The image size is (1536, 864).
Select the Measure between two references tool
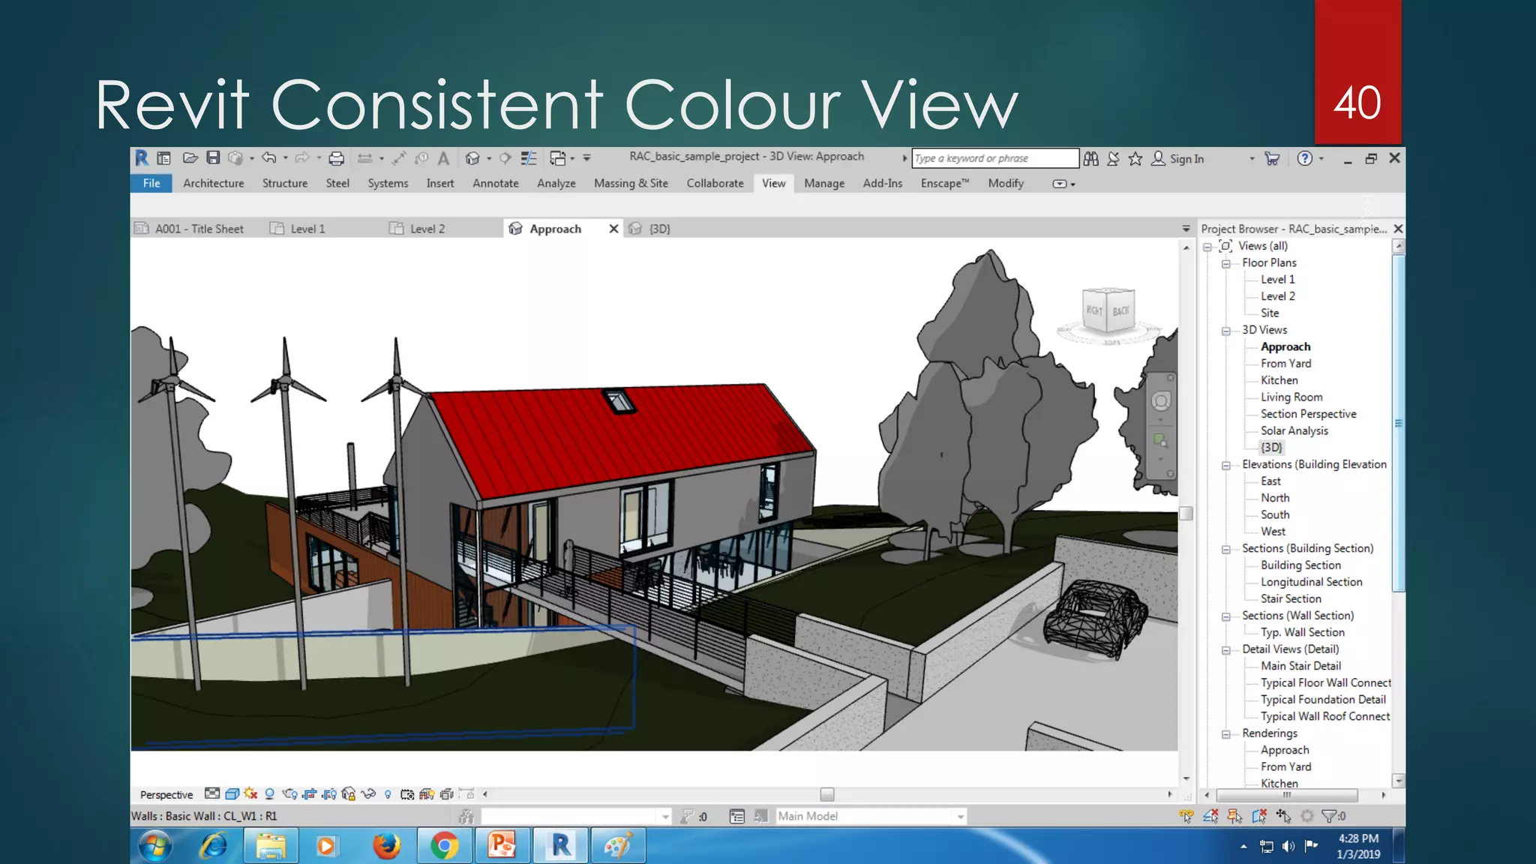coord(365,158)
